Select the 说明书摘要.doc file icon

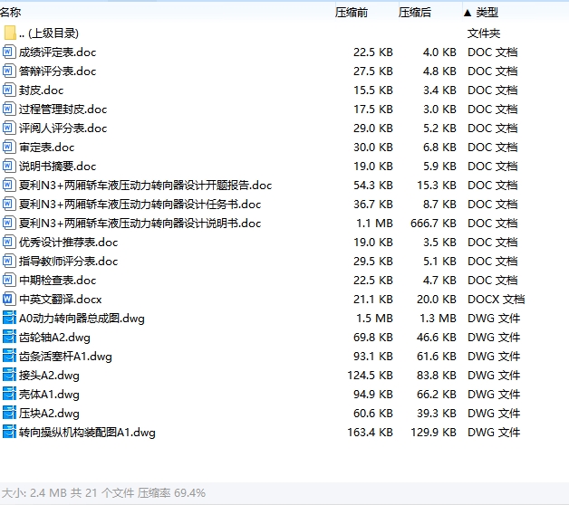(9, 166)
